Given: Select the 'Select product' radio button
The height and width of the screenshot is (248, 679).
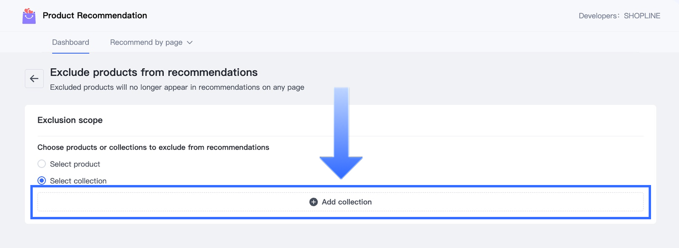Looking at the screenshot, I should (42, 164).
